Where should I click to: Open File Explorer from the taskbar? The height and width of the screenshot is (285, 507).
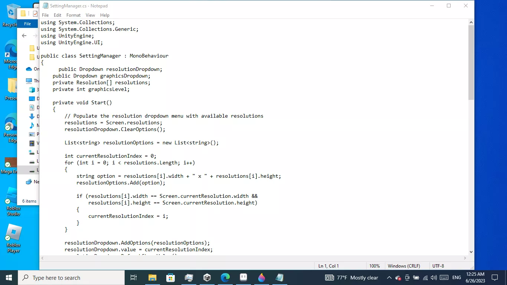[x=152, y=278]
